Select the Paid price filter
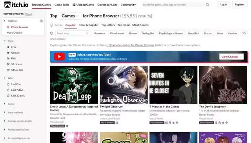The width and height of the screenshot is (251, 143). tap(14, 59)
